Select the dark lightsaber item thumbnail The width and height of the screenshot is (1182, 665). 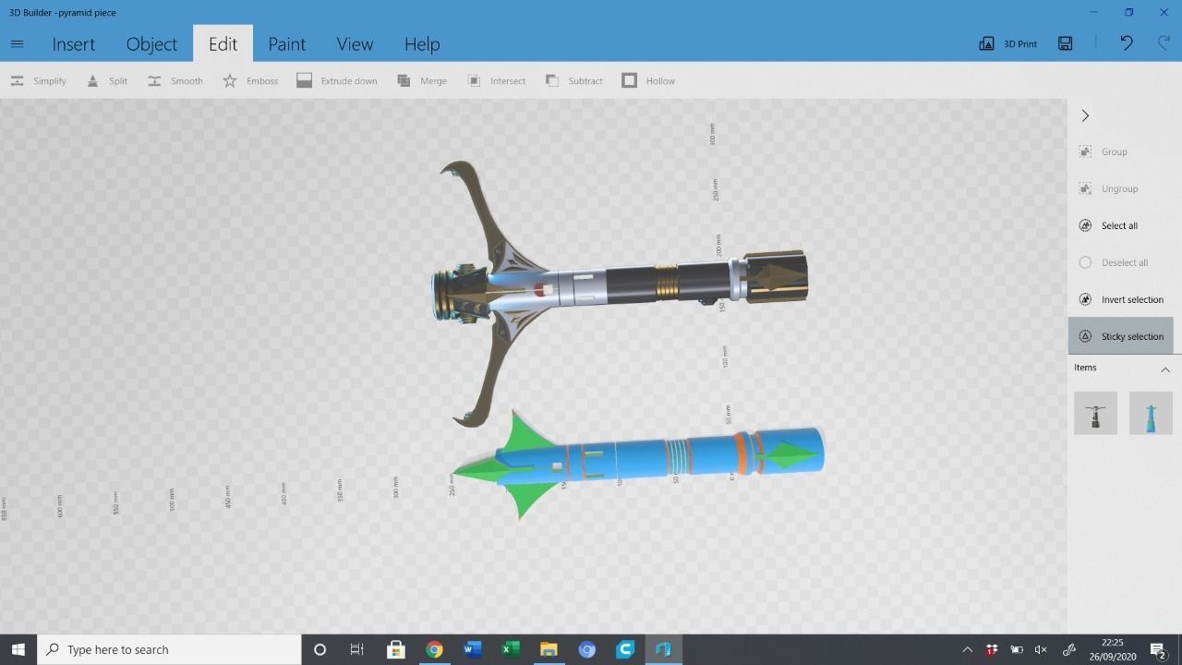(x=1095, y=413)
